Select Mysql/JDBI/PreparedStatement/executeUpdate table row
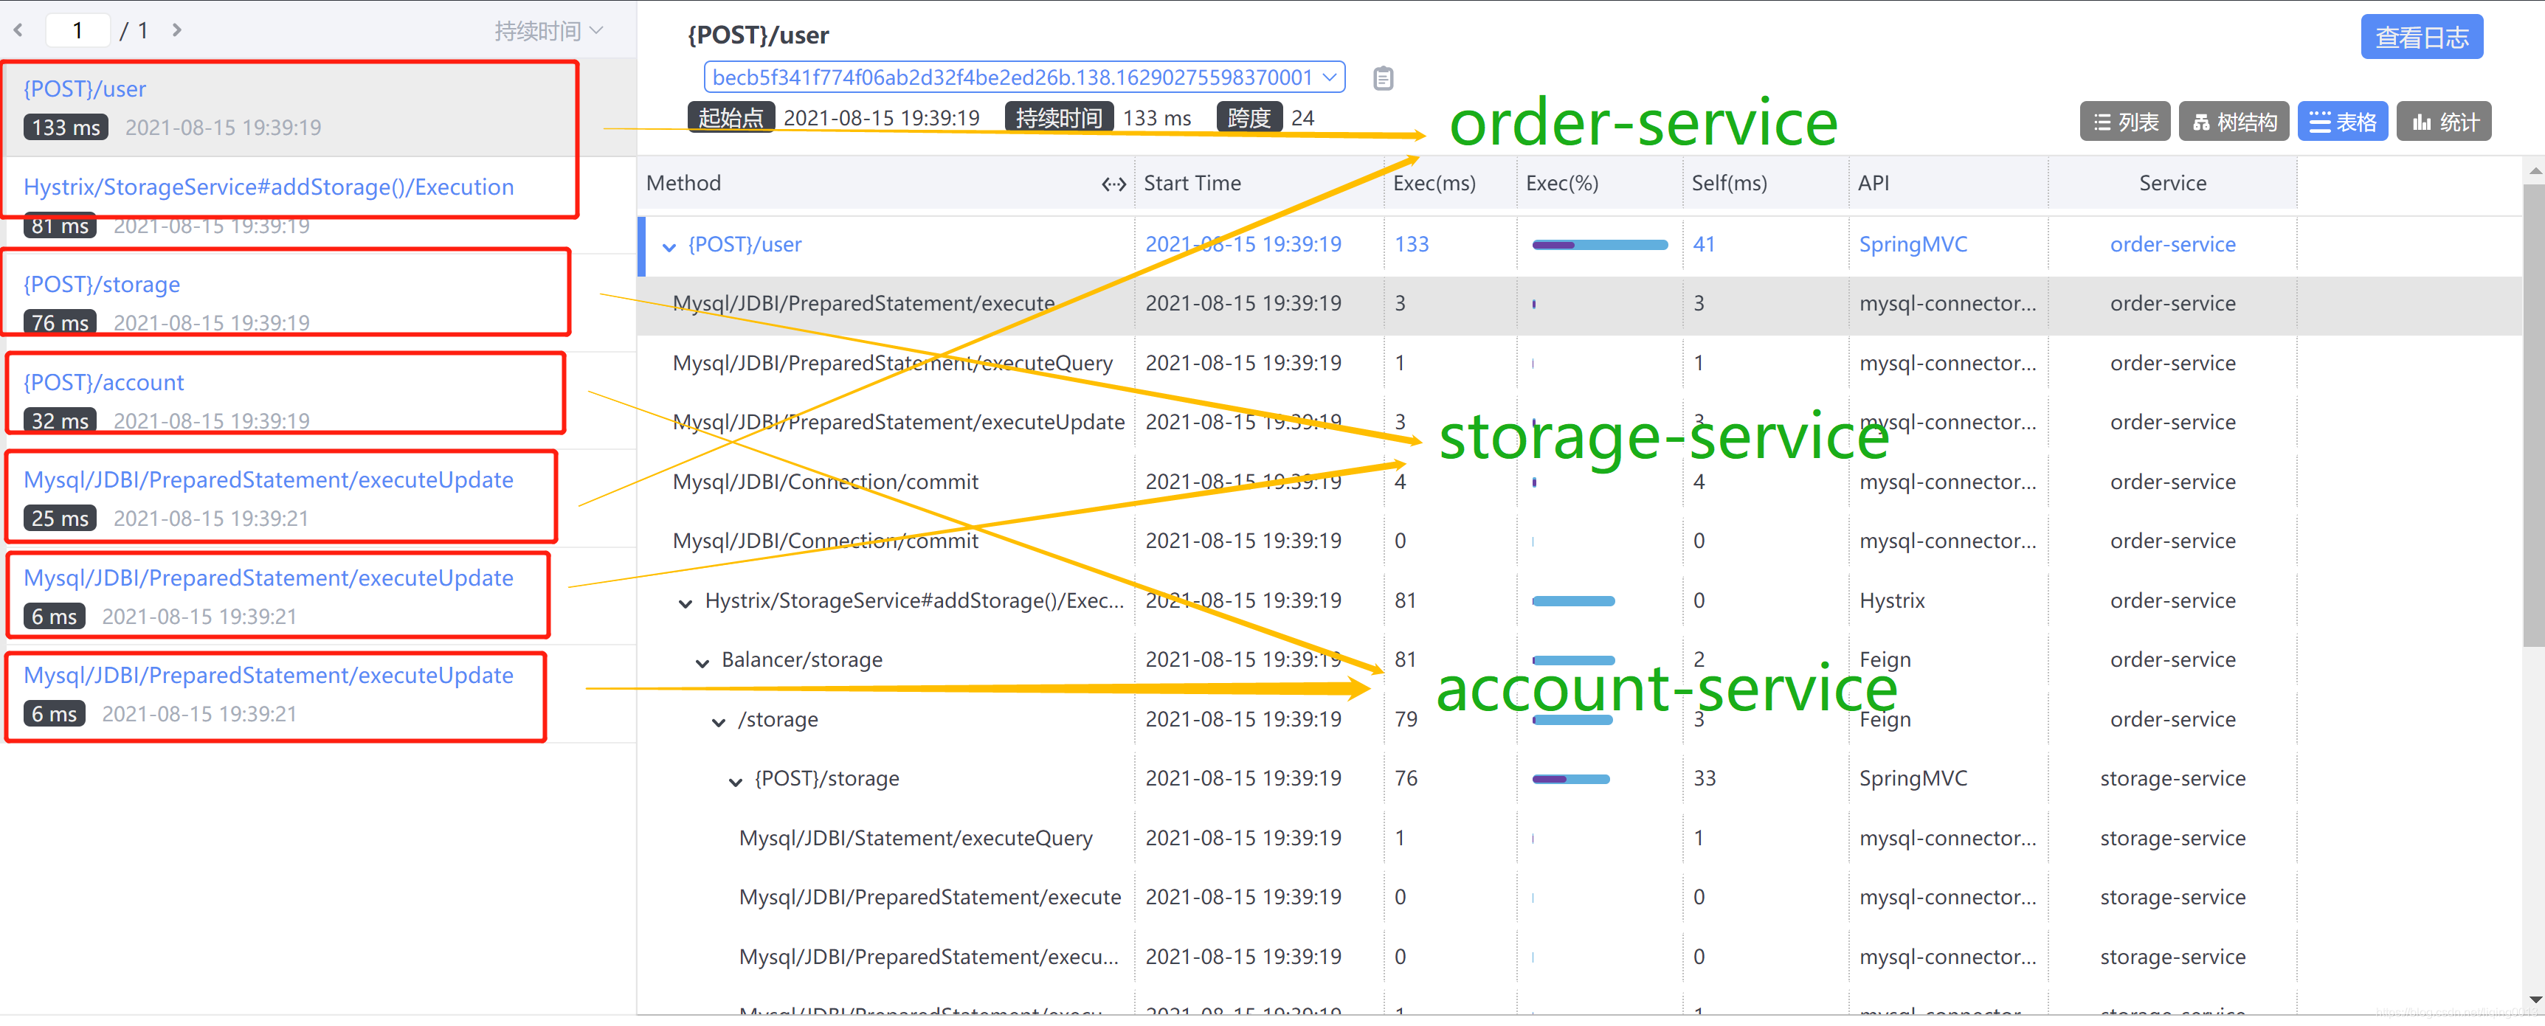Screen dimensions: 2545x1026 click(1579, 423)
